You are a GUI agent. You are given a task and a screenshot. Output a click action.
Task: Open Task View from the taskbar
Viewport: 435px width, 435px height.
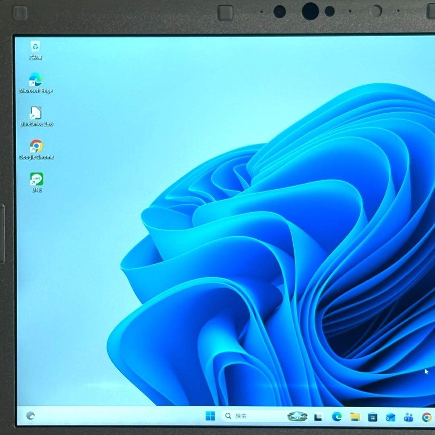click(318, 417)
